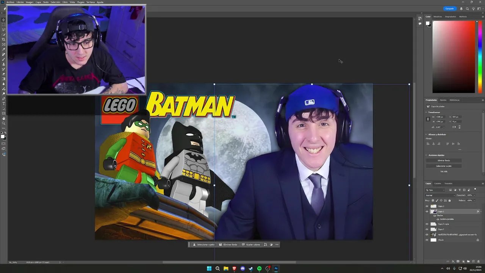Click Ajustar colores in contextual bar
The height and width of the screenshot is (273, 485).
pos(251,245)
